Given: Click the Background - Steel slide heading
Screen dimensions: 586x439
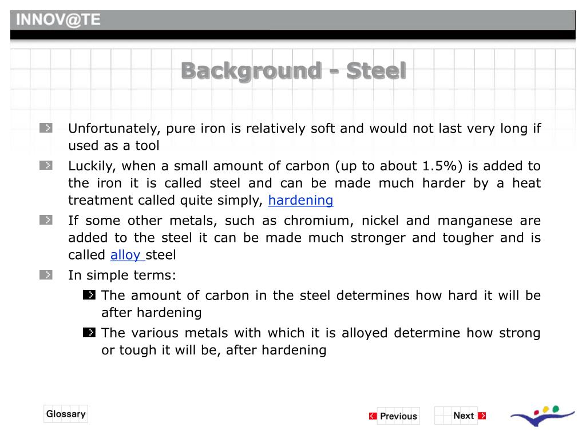Looking at the screenshot, I should (294, 71).
